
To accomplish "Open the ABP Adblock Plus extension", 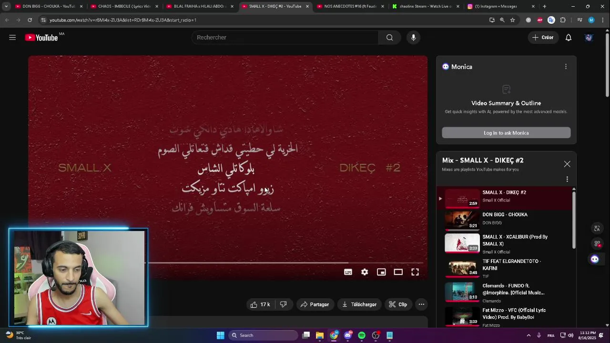I will pyautogui.click(x=540, y=20).
